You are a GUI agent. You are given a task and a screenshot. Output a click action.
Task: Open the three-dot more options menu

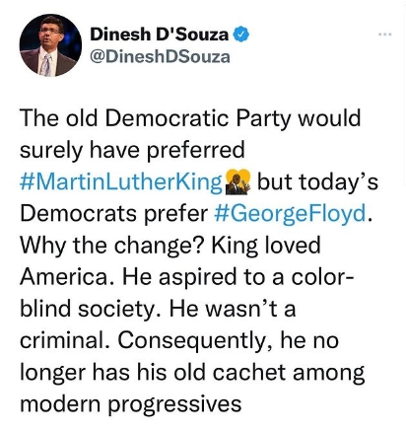click(385, 34)
